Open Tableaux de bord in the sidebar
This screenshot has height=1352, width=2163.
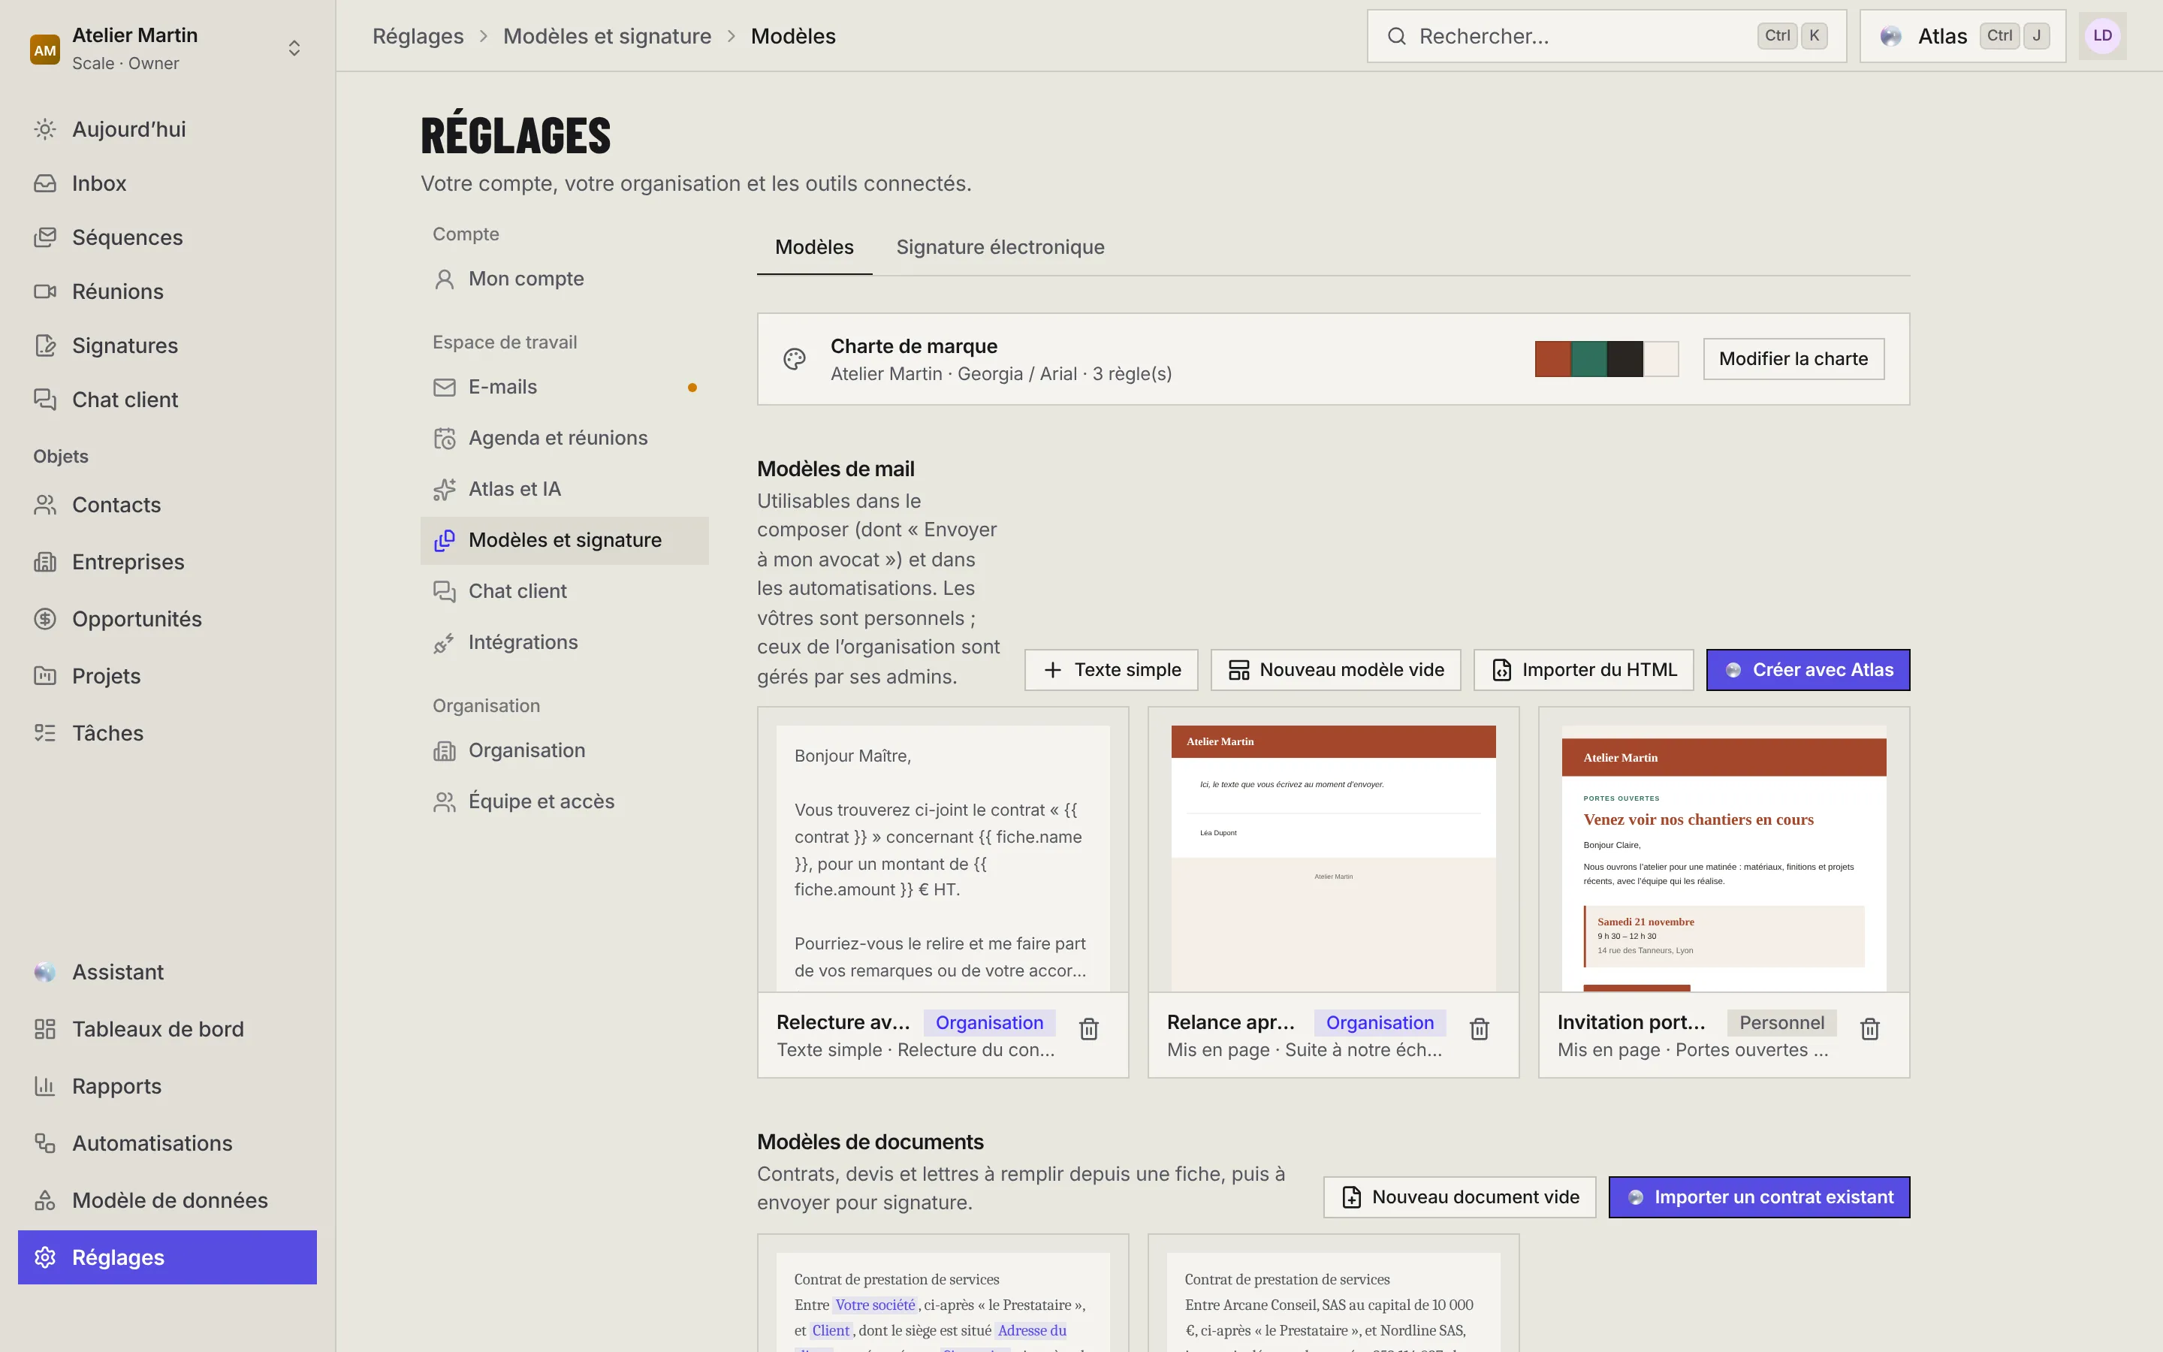click(x=167, y=1029)
